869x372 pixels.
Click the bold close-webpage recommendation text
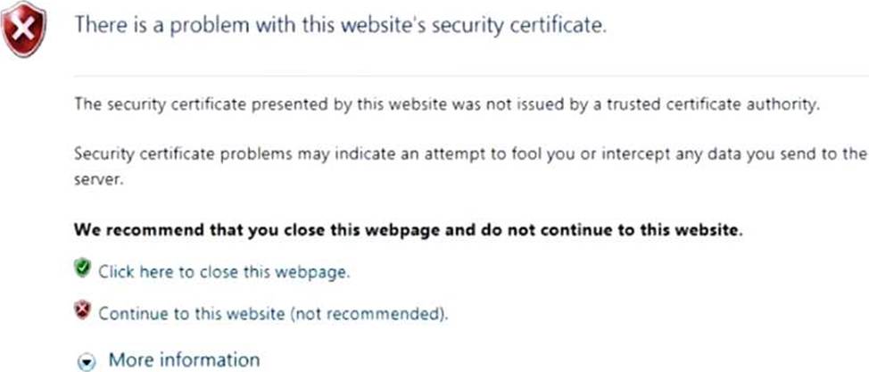(x=408, y=230)
